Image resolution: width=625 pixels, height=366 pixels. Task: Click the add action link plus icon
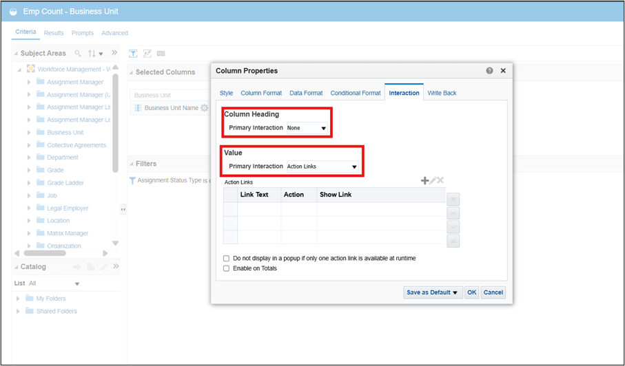tap(424, 181)
